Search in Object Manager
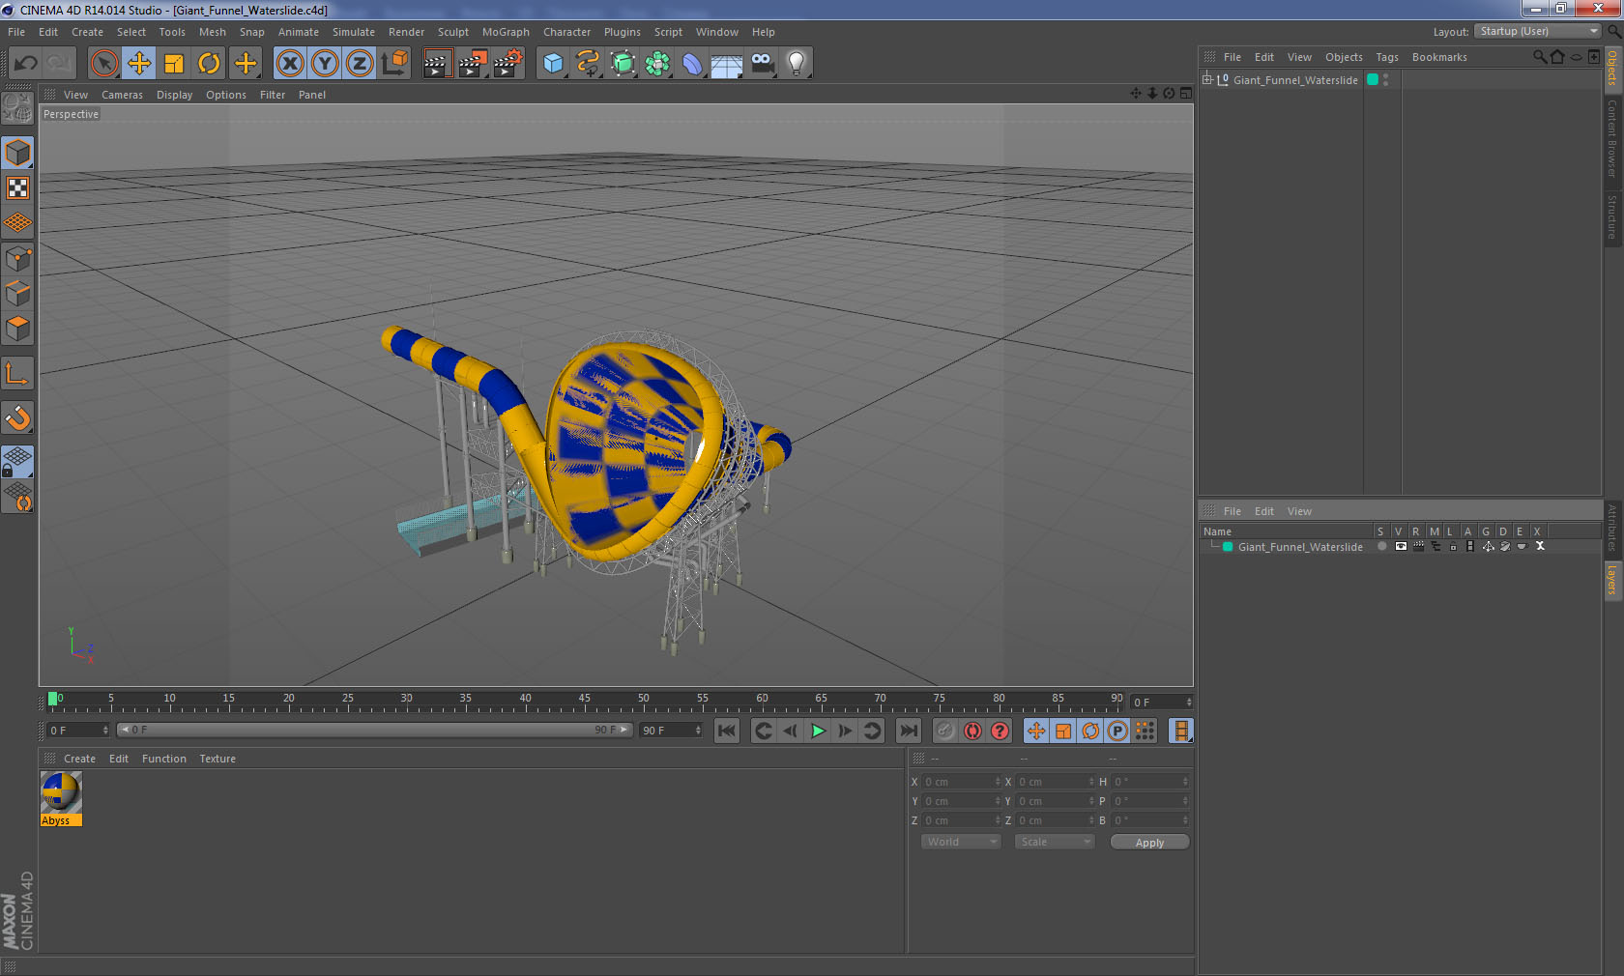The image size is (1624, 976). (1539, 57)
